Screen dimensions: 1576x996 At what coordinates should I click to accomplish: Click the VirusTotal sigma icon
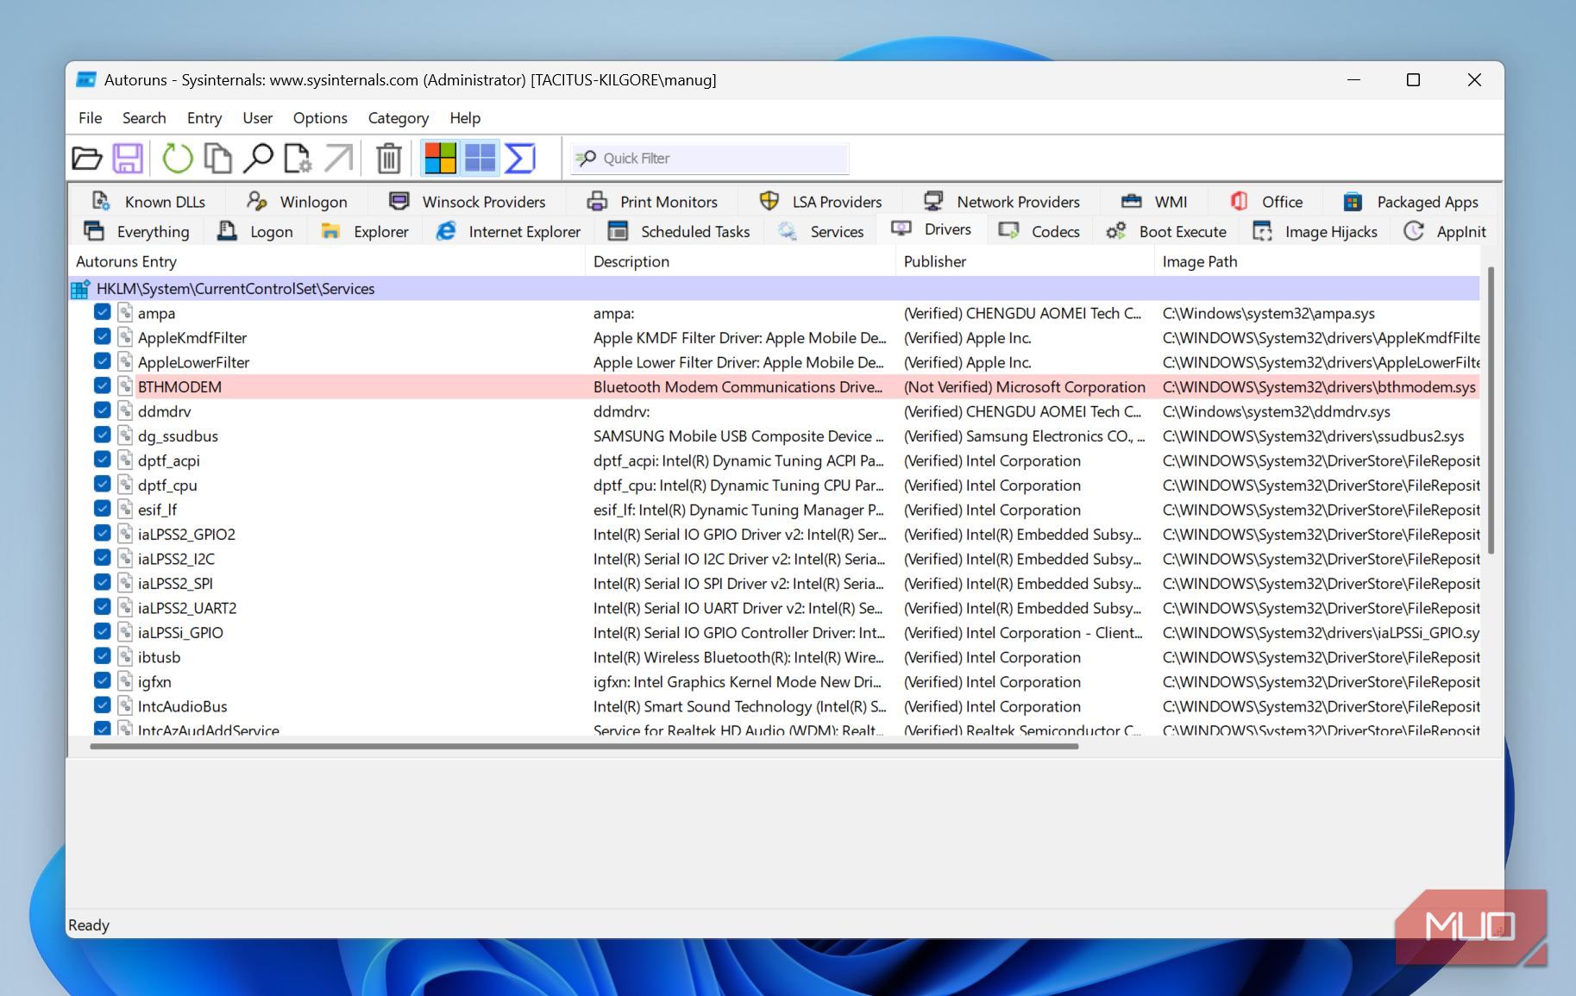click(x=520, y=159)
